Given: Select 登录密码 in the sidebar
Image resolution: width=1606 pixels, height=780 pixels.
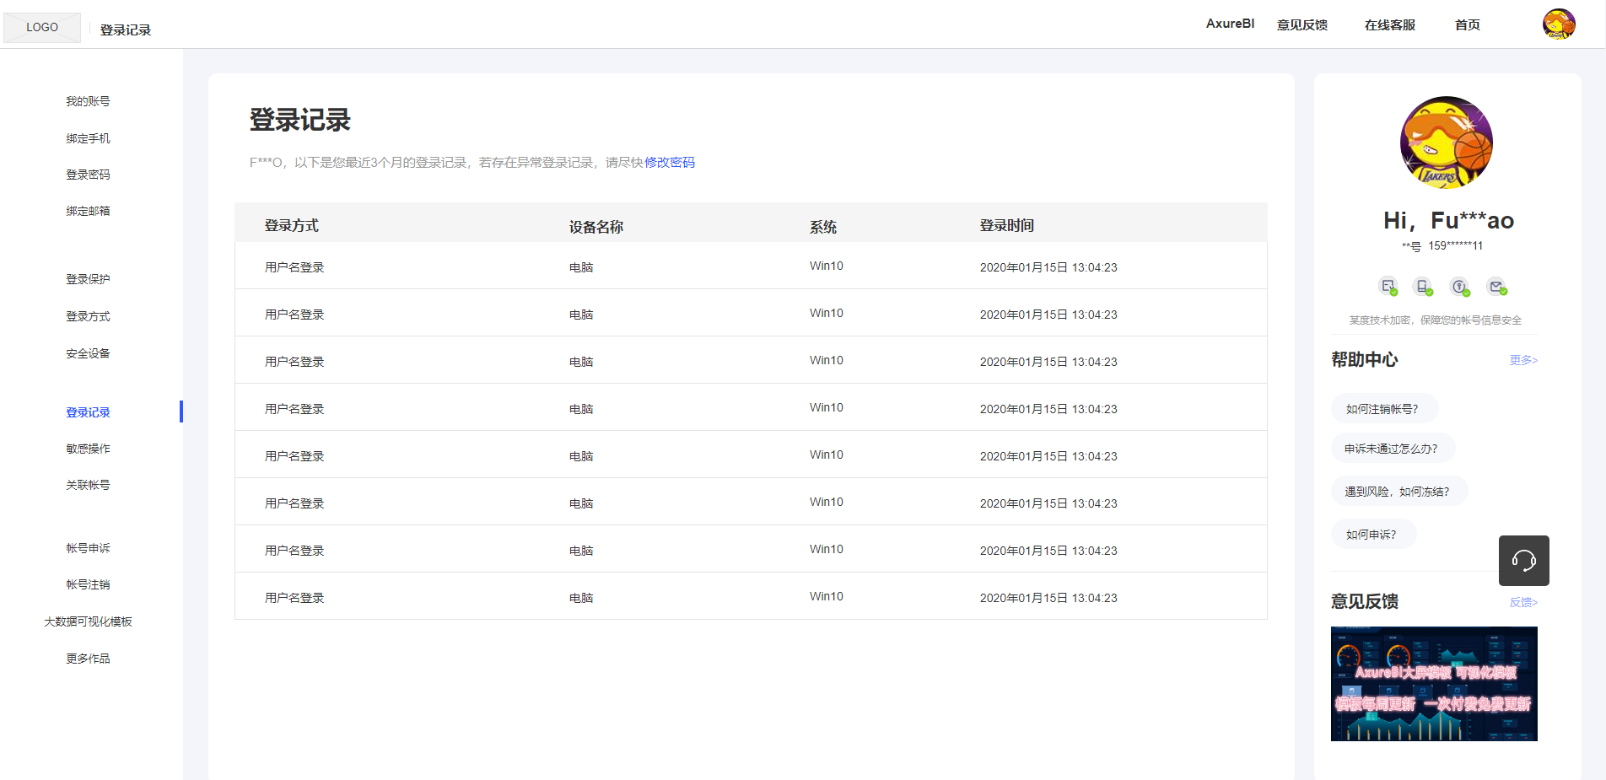Looking at the screenshot, I should pyautogui.click(x=88, y=175).
